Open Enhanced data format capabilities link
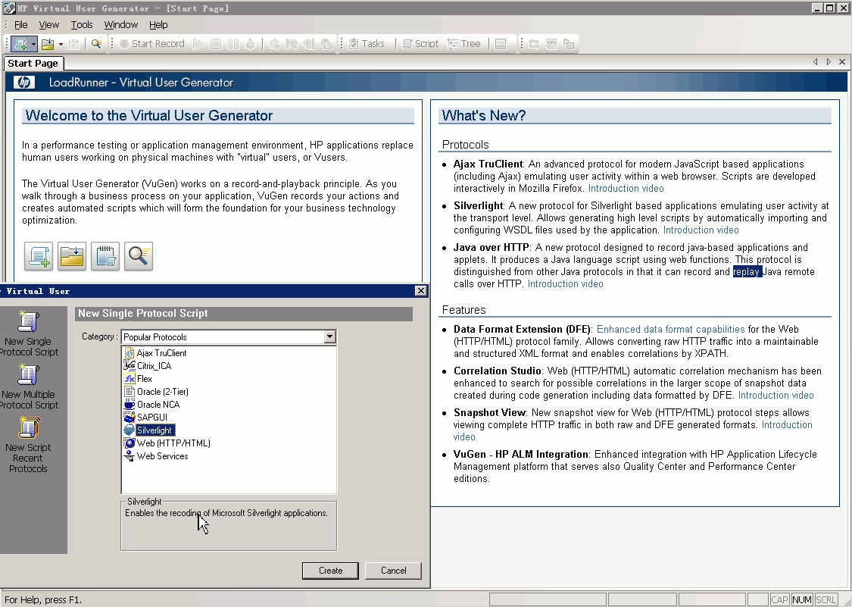852x607 pixels. [670, 330]
